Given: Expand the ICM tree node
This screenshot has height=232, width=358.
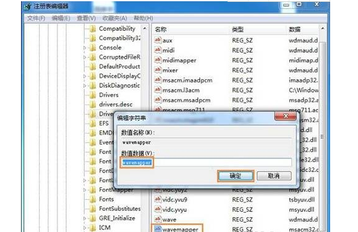Looking at the screenshot, I should (x=85, y=228).
